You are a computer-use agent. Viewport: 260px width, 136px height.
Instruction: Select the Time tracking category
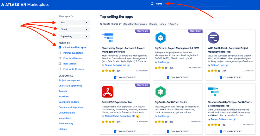(x=66, y=124)
